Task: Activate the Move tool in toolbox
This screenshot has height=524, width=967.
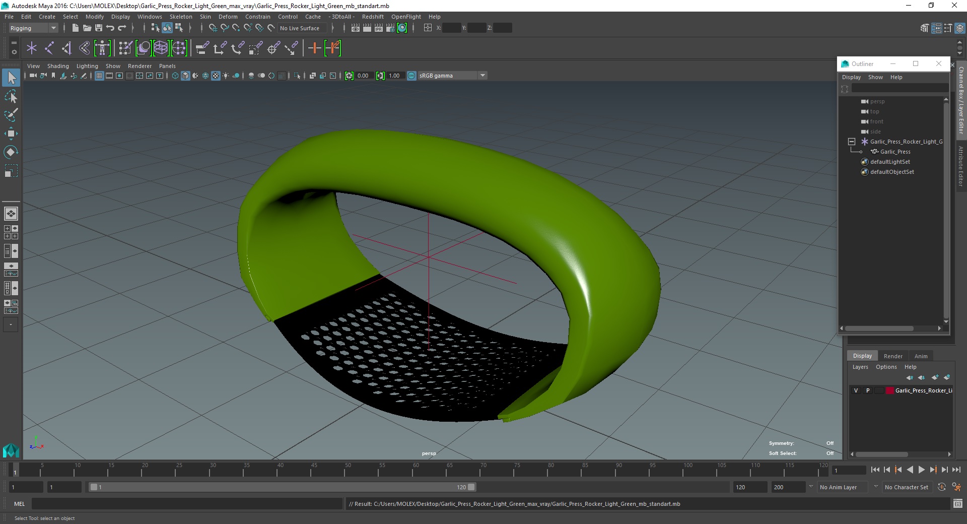Action: click(x=11, y=134)
